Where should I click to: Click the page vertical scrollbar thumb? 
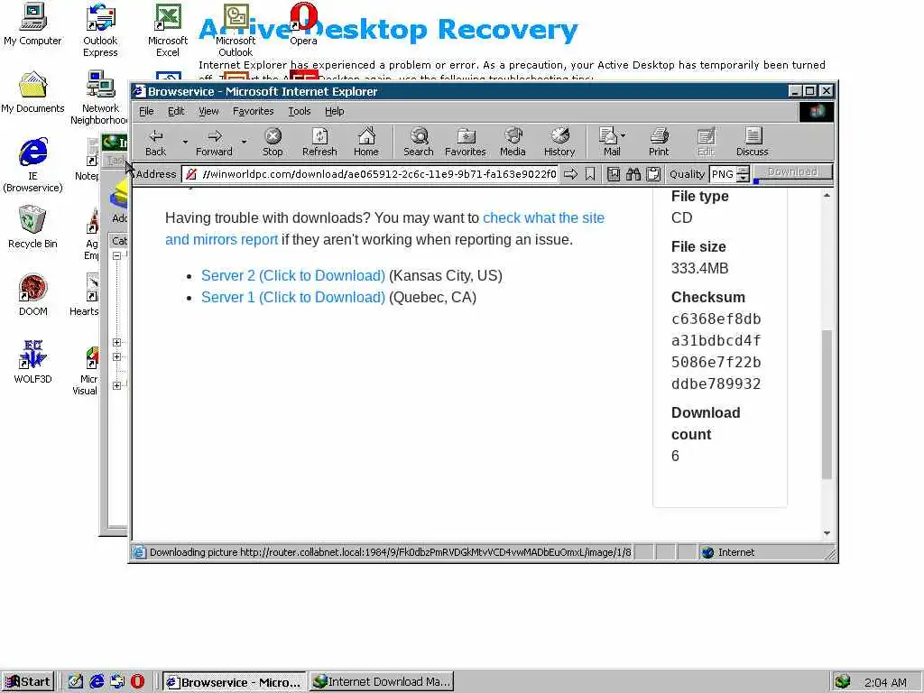pyautogui.click(x=827, y=404)
